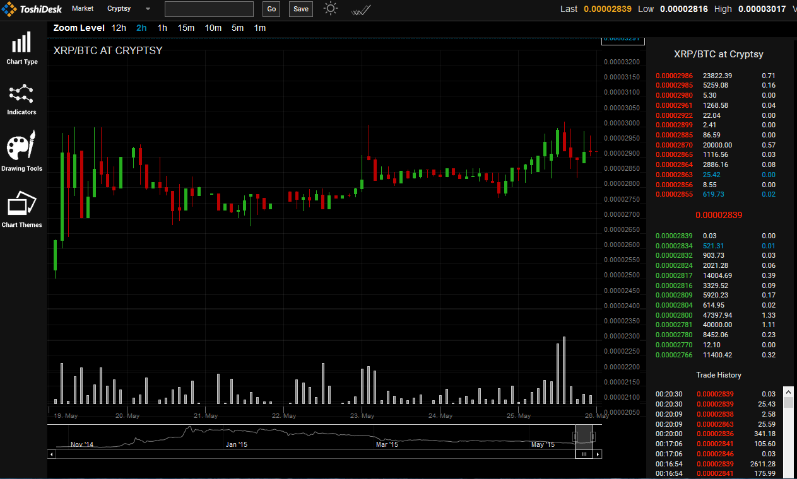This screenshot has height=479, width=797.
Task: Click Nov '14 in navigator timeline
Action: (x=81, y=444)
